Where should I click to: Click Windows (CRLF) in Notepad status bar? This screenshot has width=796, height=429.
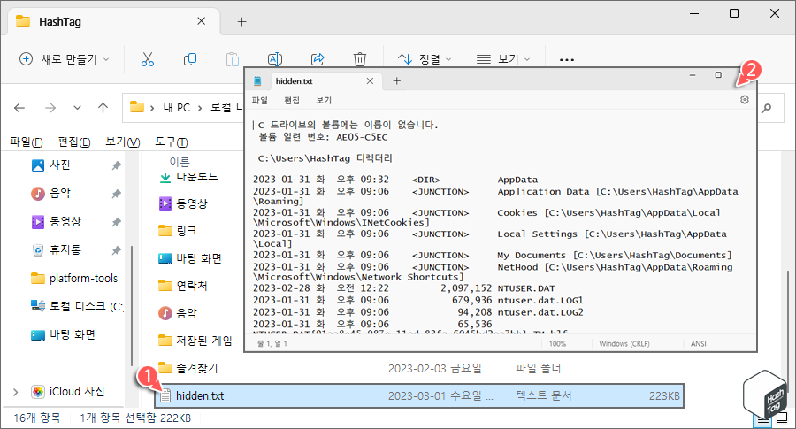(x=624, y=344)
